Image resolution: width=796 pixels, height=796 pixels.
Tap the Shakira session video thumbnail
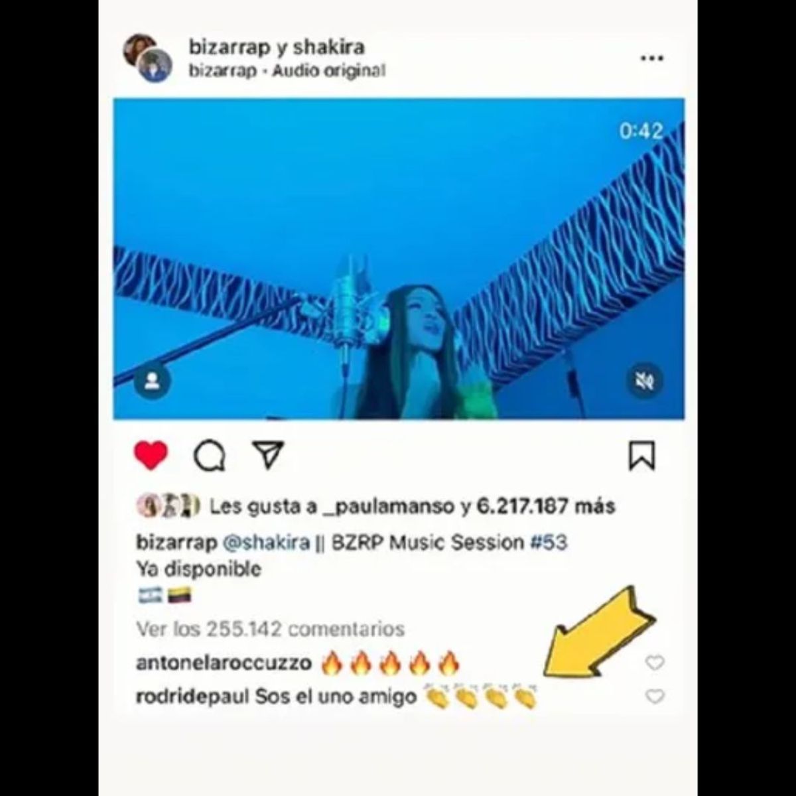(399, 259)
